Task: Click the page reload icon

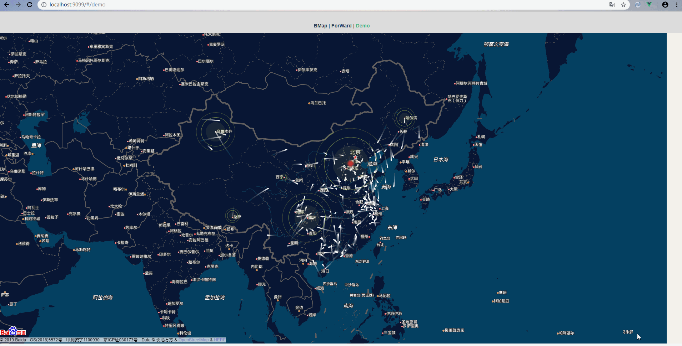Action: click(x=30, y=5)
